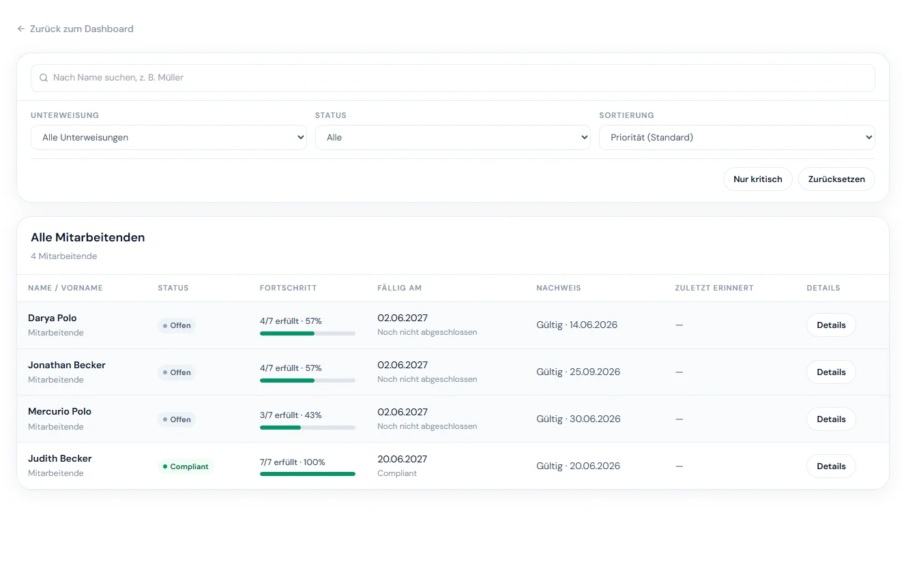This screenshot has height=566, width=906.
Task: Click the Offen badge for Darya Polo
Action: coord(177,325)
